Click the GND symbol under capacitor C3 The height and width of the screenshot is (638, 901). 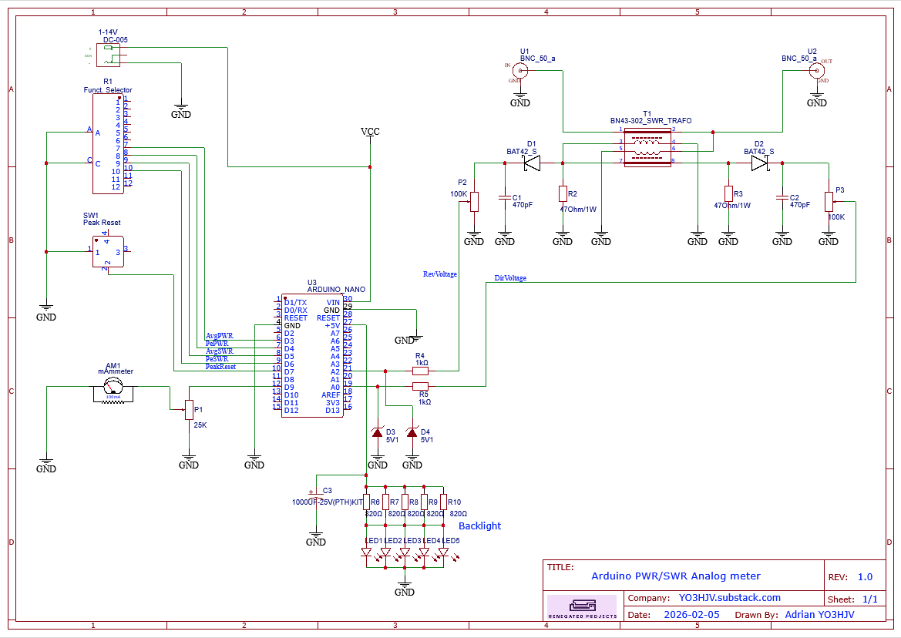pyautogui.click(x=315, y=539)
